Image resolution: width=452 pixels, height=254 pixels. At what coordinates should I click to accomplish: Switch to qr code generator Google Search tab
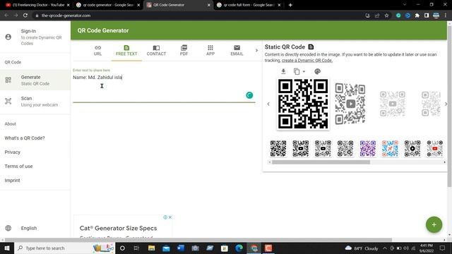pyautogui.click(x=107, y=5)
